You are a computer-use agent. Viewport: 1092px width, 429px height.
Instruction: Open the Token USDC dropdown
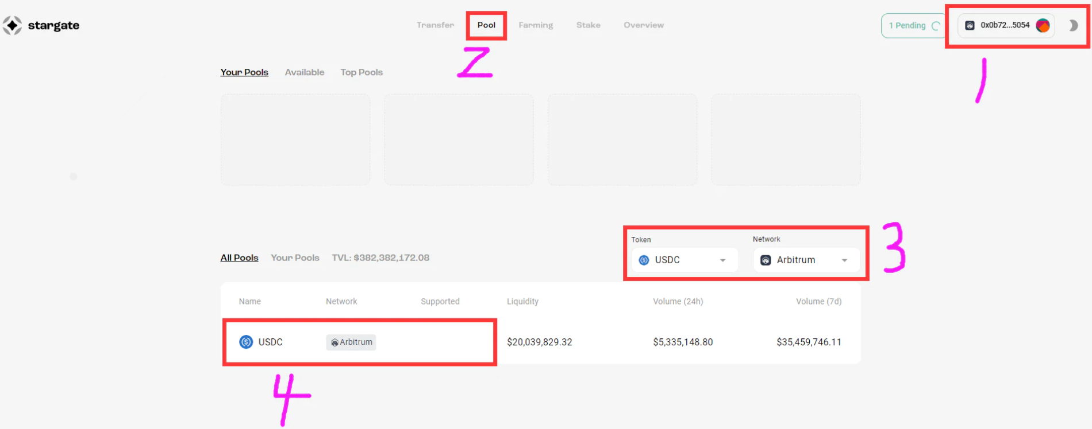tap(685, 260)
